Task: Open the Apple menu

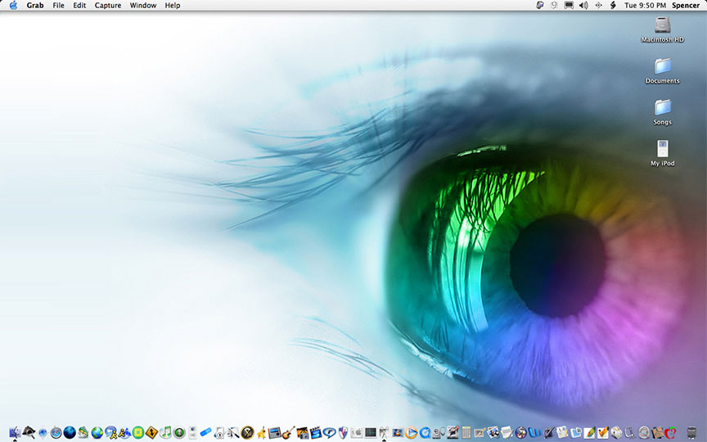Action: coord(13,6)
